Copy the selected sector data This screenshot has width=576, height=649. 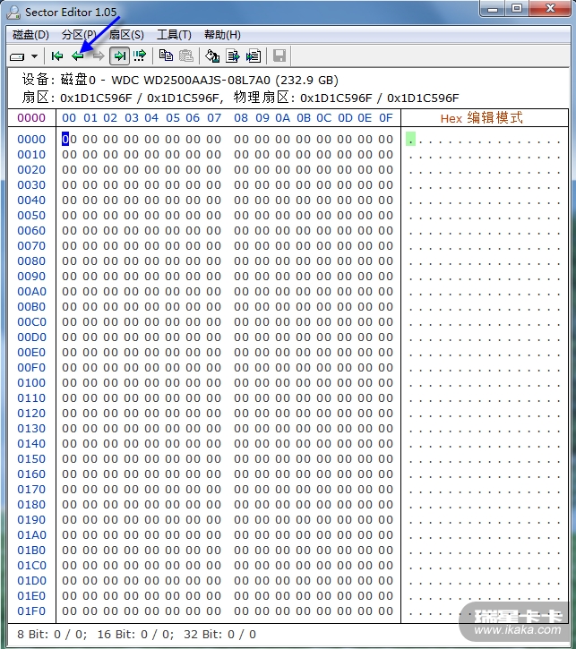pos(166,56)
